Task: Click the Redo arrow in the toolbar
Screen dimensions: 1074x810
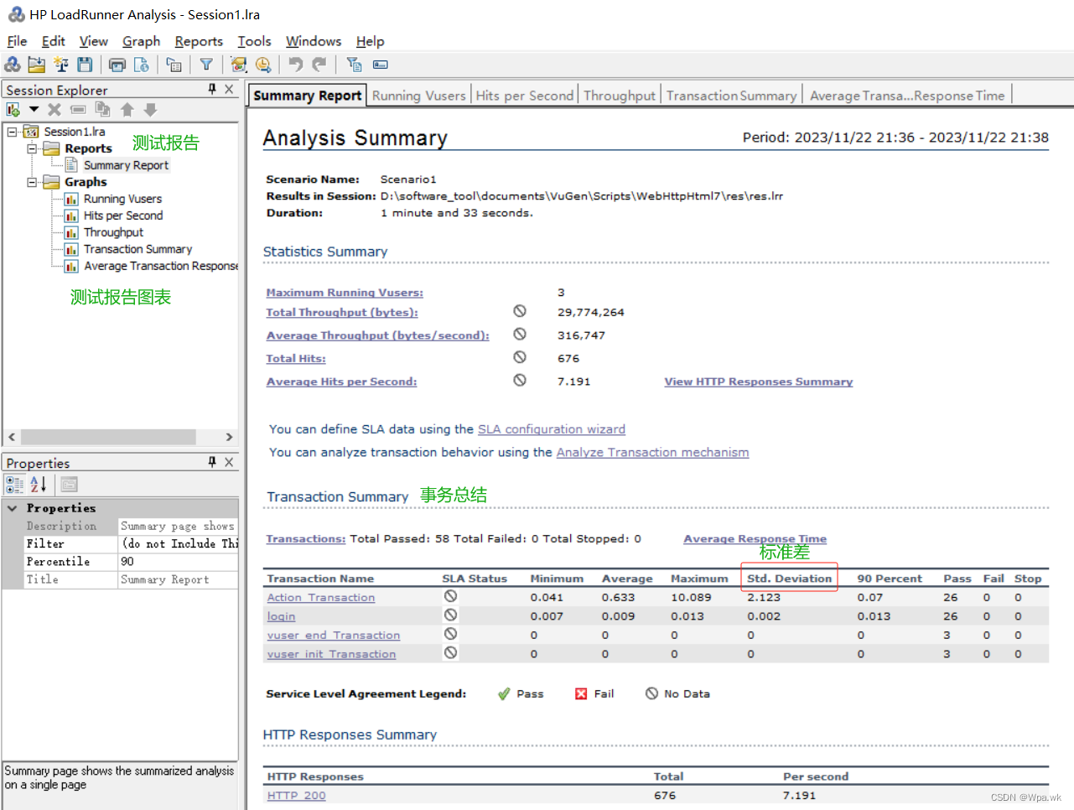Action: coord(319,65)
